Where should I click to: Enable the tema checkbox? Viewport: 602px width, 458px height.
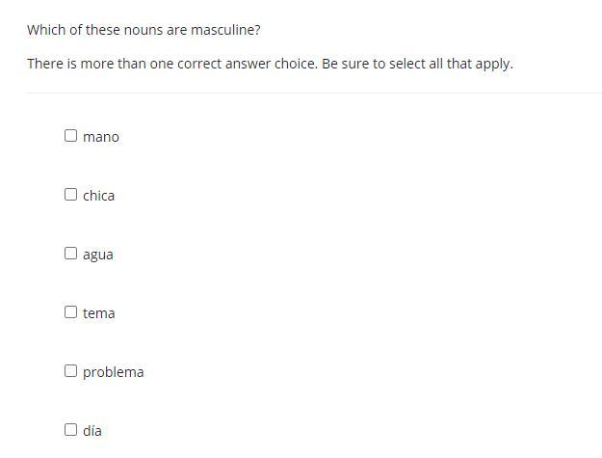70,312
